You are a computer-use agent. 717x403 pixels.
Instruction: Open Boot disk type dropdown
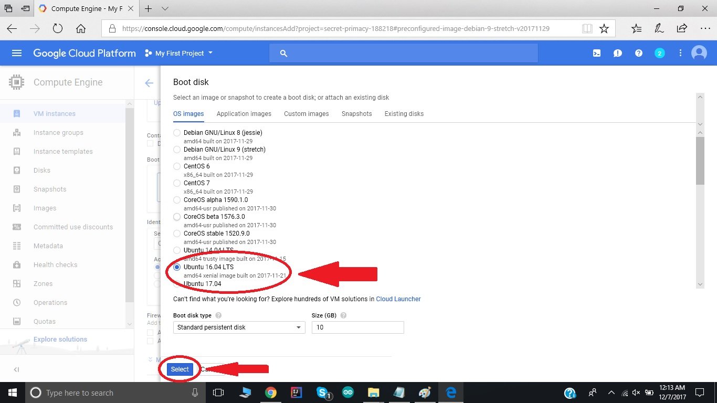(x=239, y=327)
